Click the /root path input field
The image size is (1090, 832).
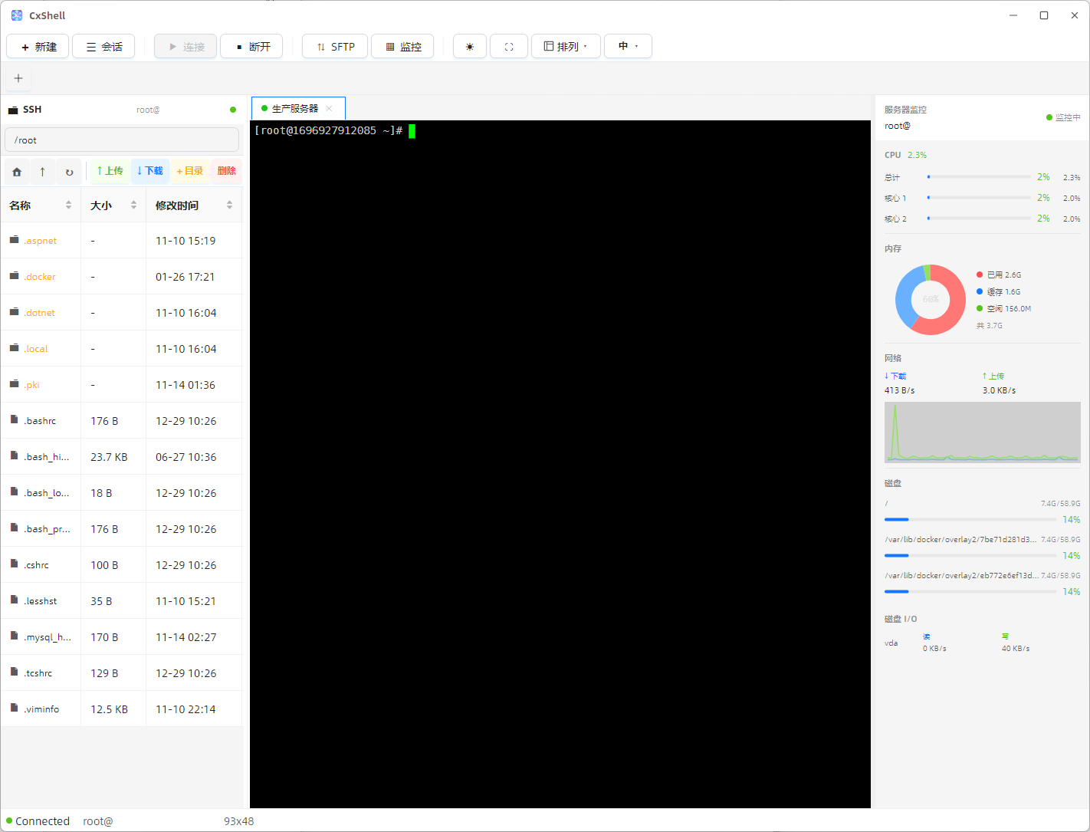pos(122,140)
